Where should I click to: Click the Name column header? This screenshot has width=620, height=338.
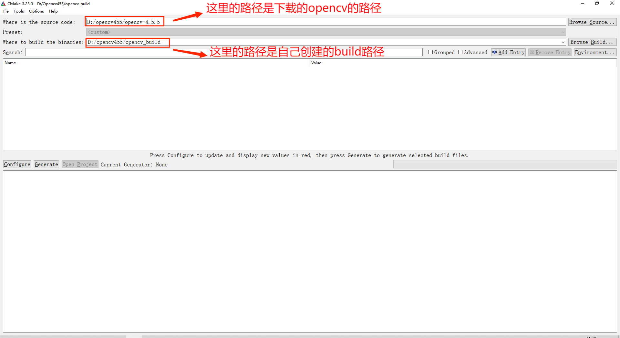coord(156,63)
